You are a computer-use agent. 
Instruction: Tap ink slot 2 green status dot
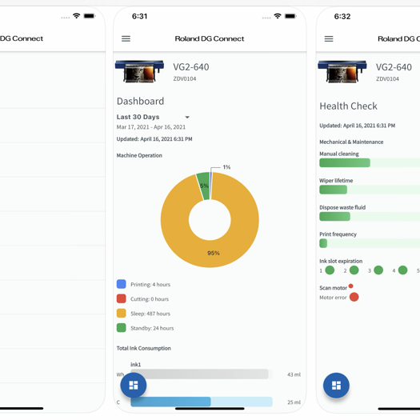click(354, 270)
